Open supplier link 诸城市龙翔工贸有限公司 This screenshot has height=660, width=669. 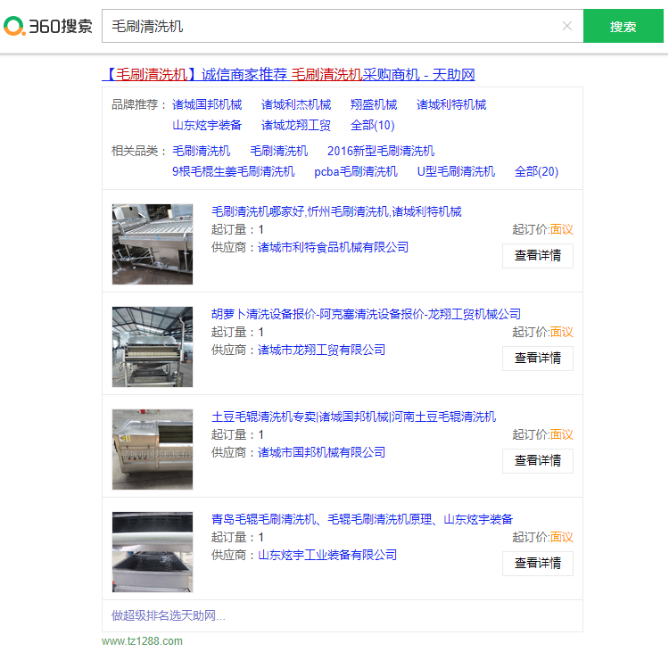click(322, 350)
